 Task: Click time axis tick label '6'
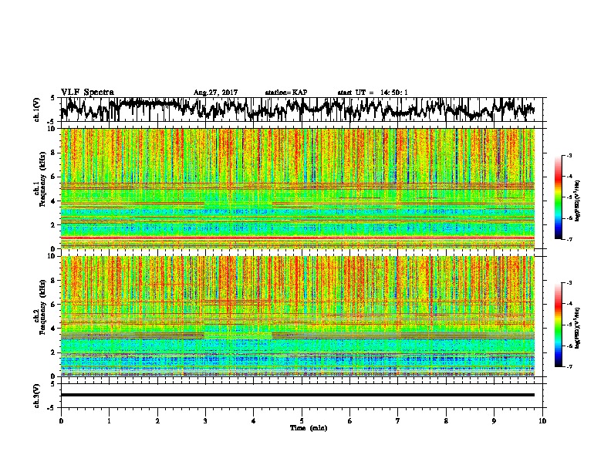(x=350, y=420)
